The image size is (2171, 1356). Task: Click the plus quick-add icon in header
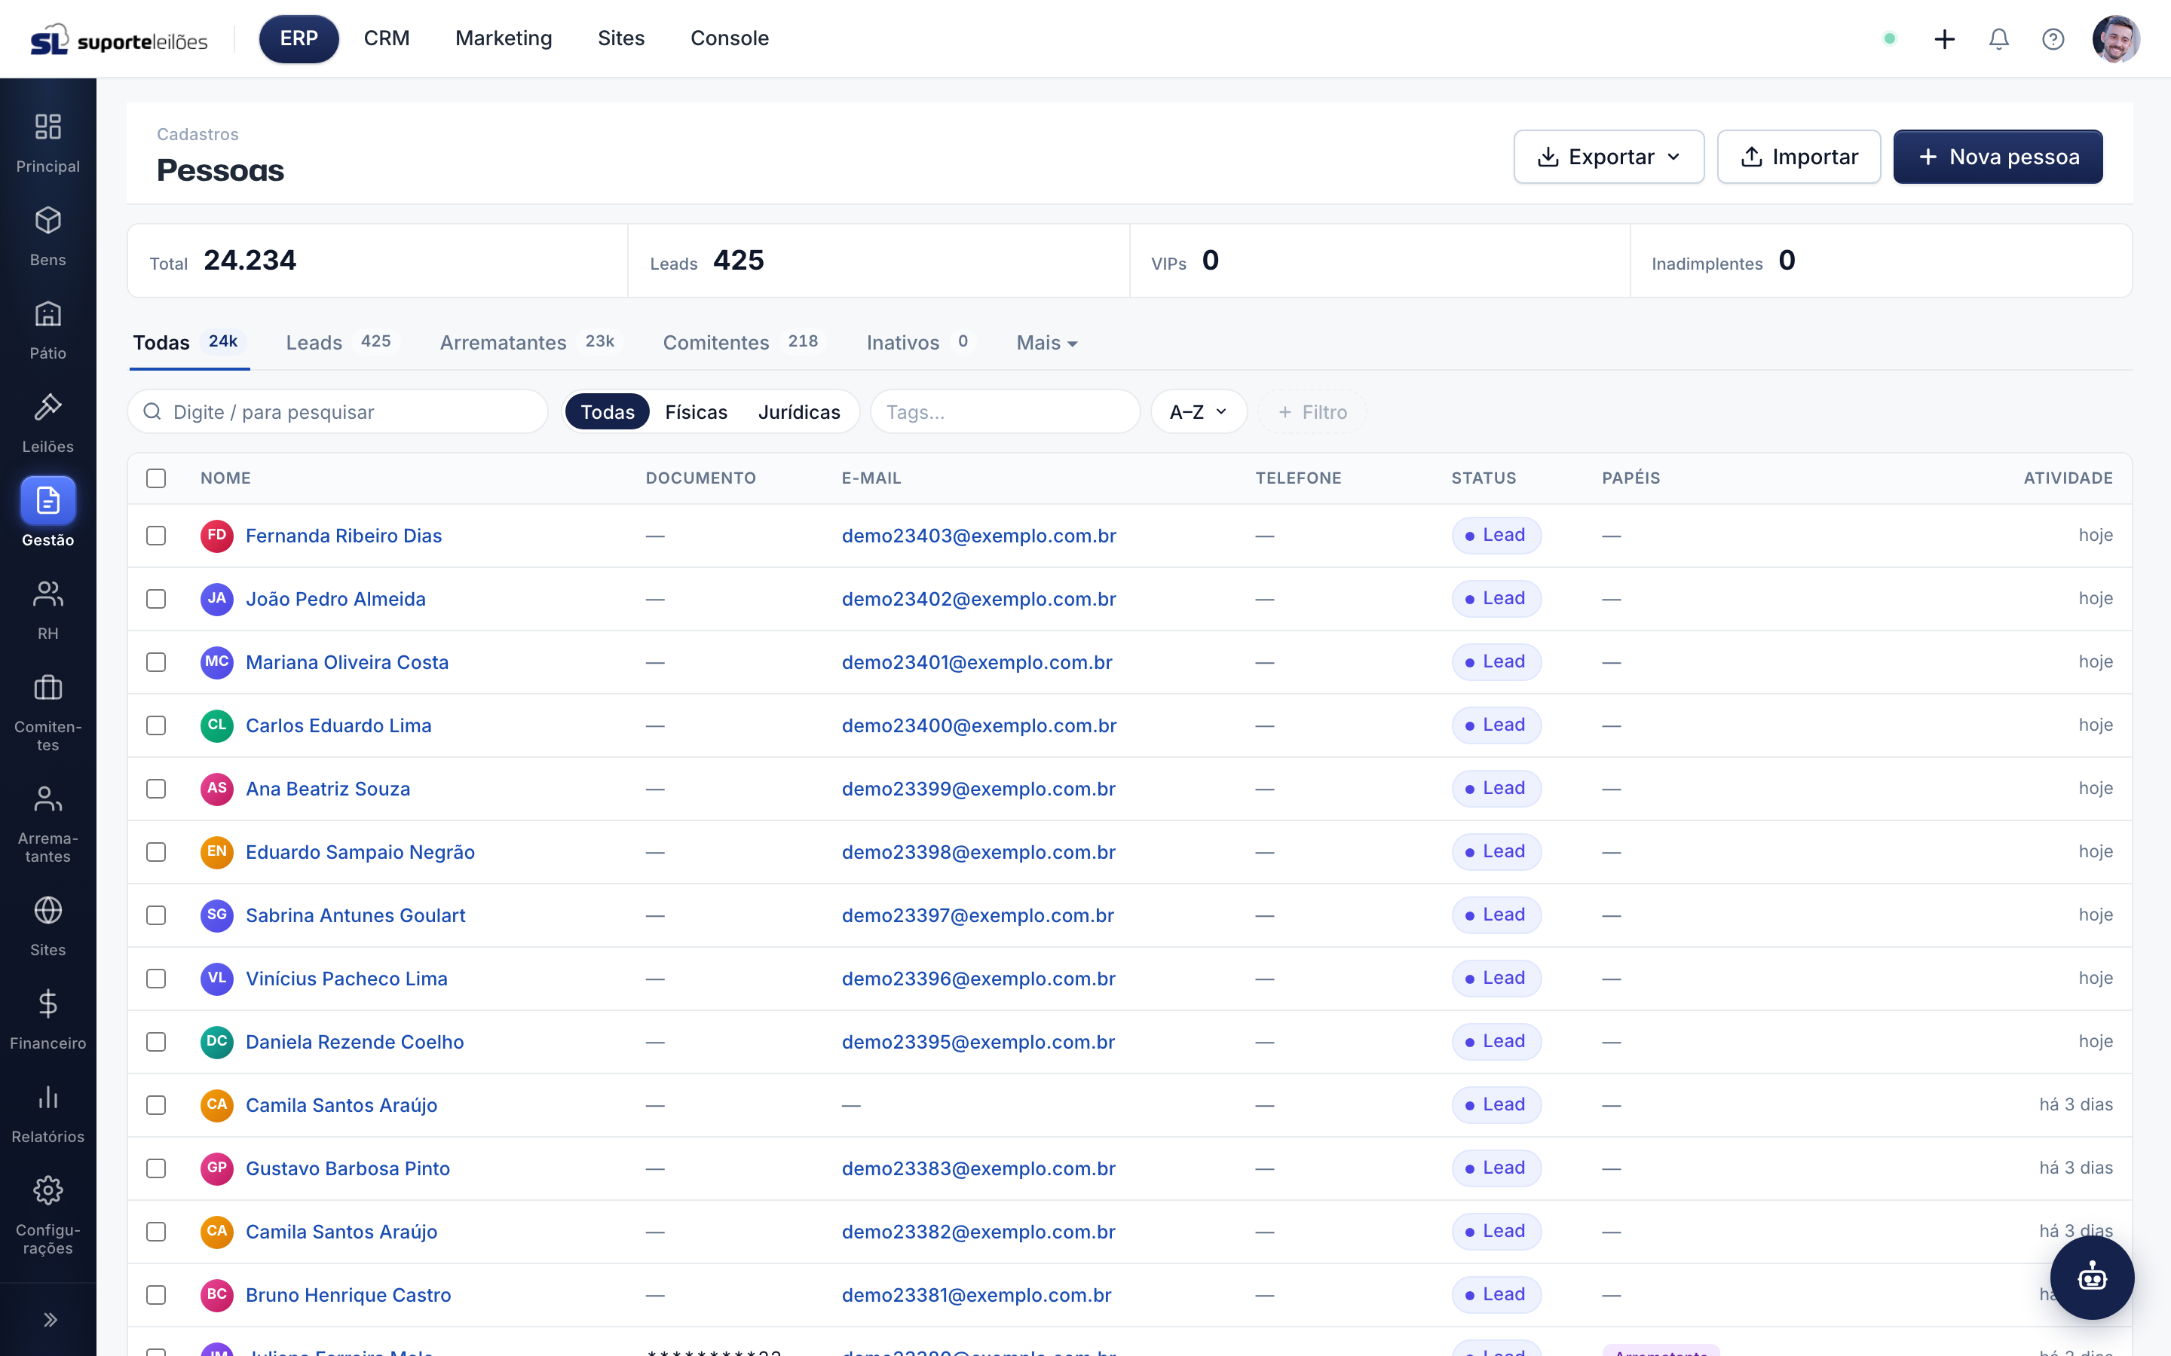point(1944,38)
